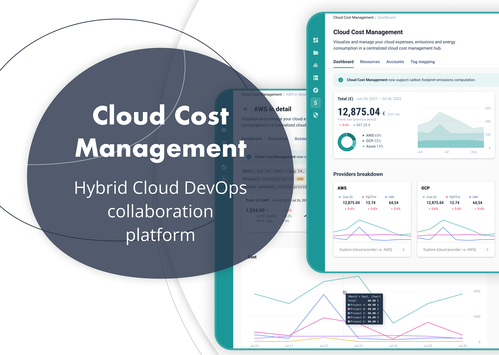The image size is (499, 355).
Task: Switch to the Dashboard tab
Action: pos(343,62)
